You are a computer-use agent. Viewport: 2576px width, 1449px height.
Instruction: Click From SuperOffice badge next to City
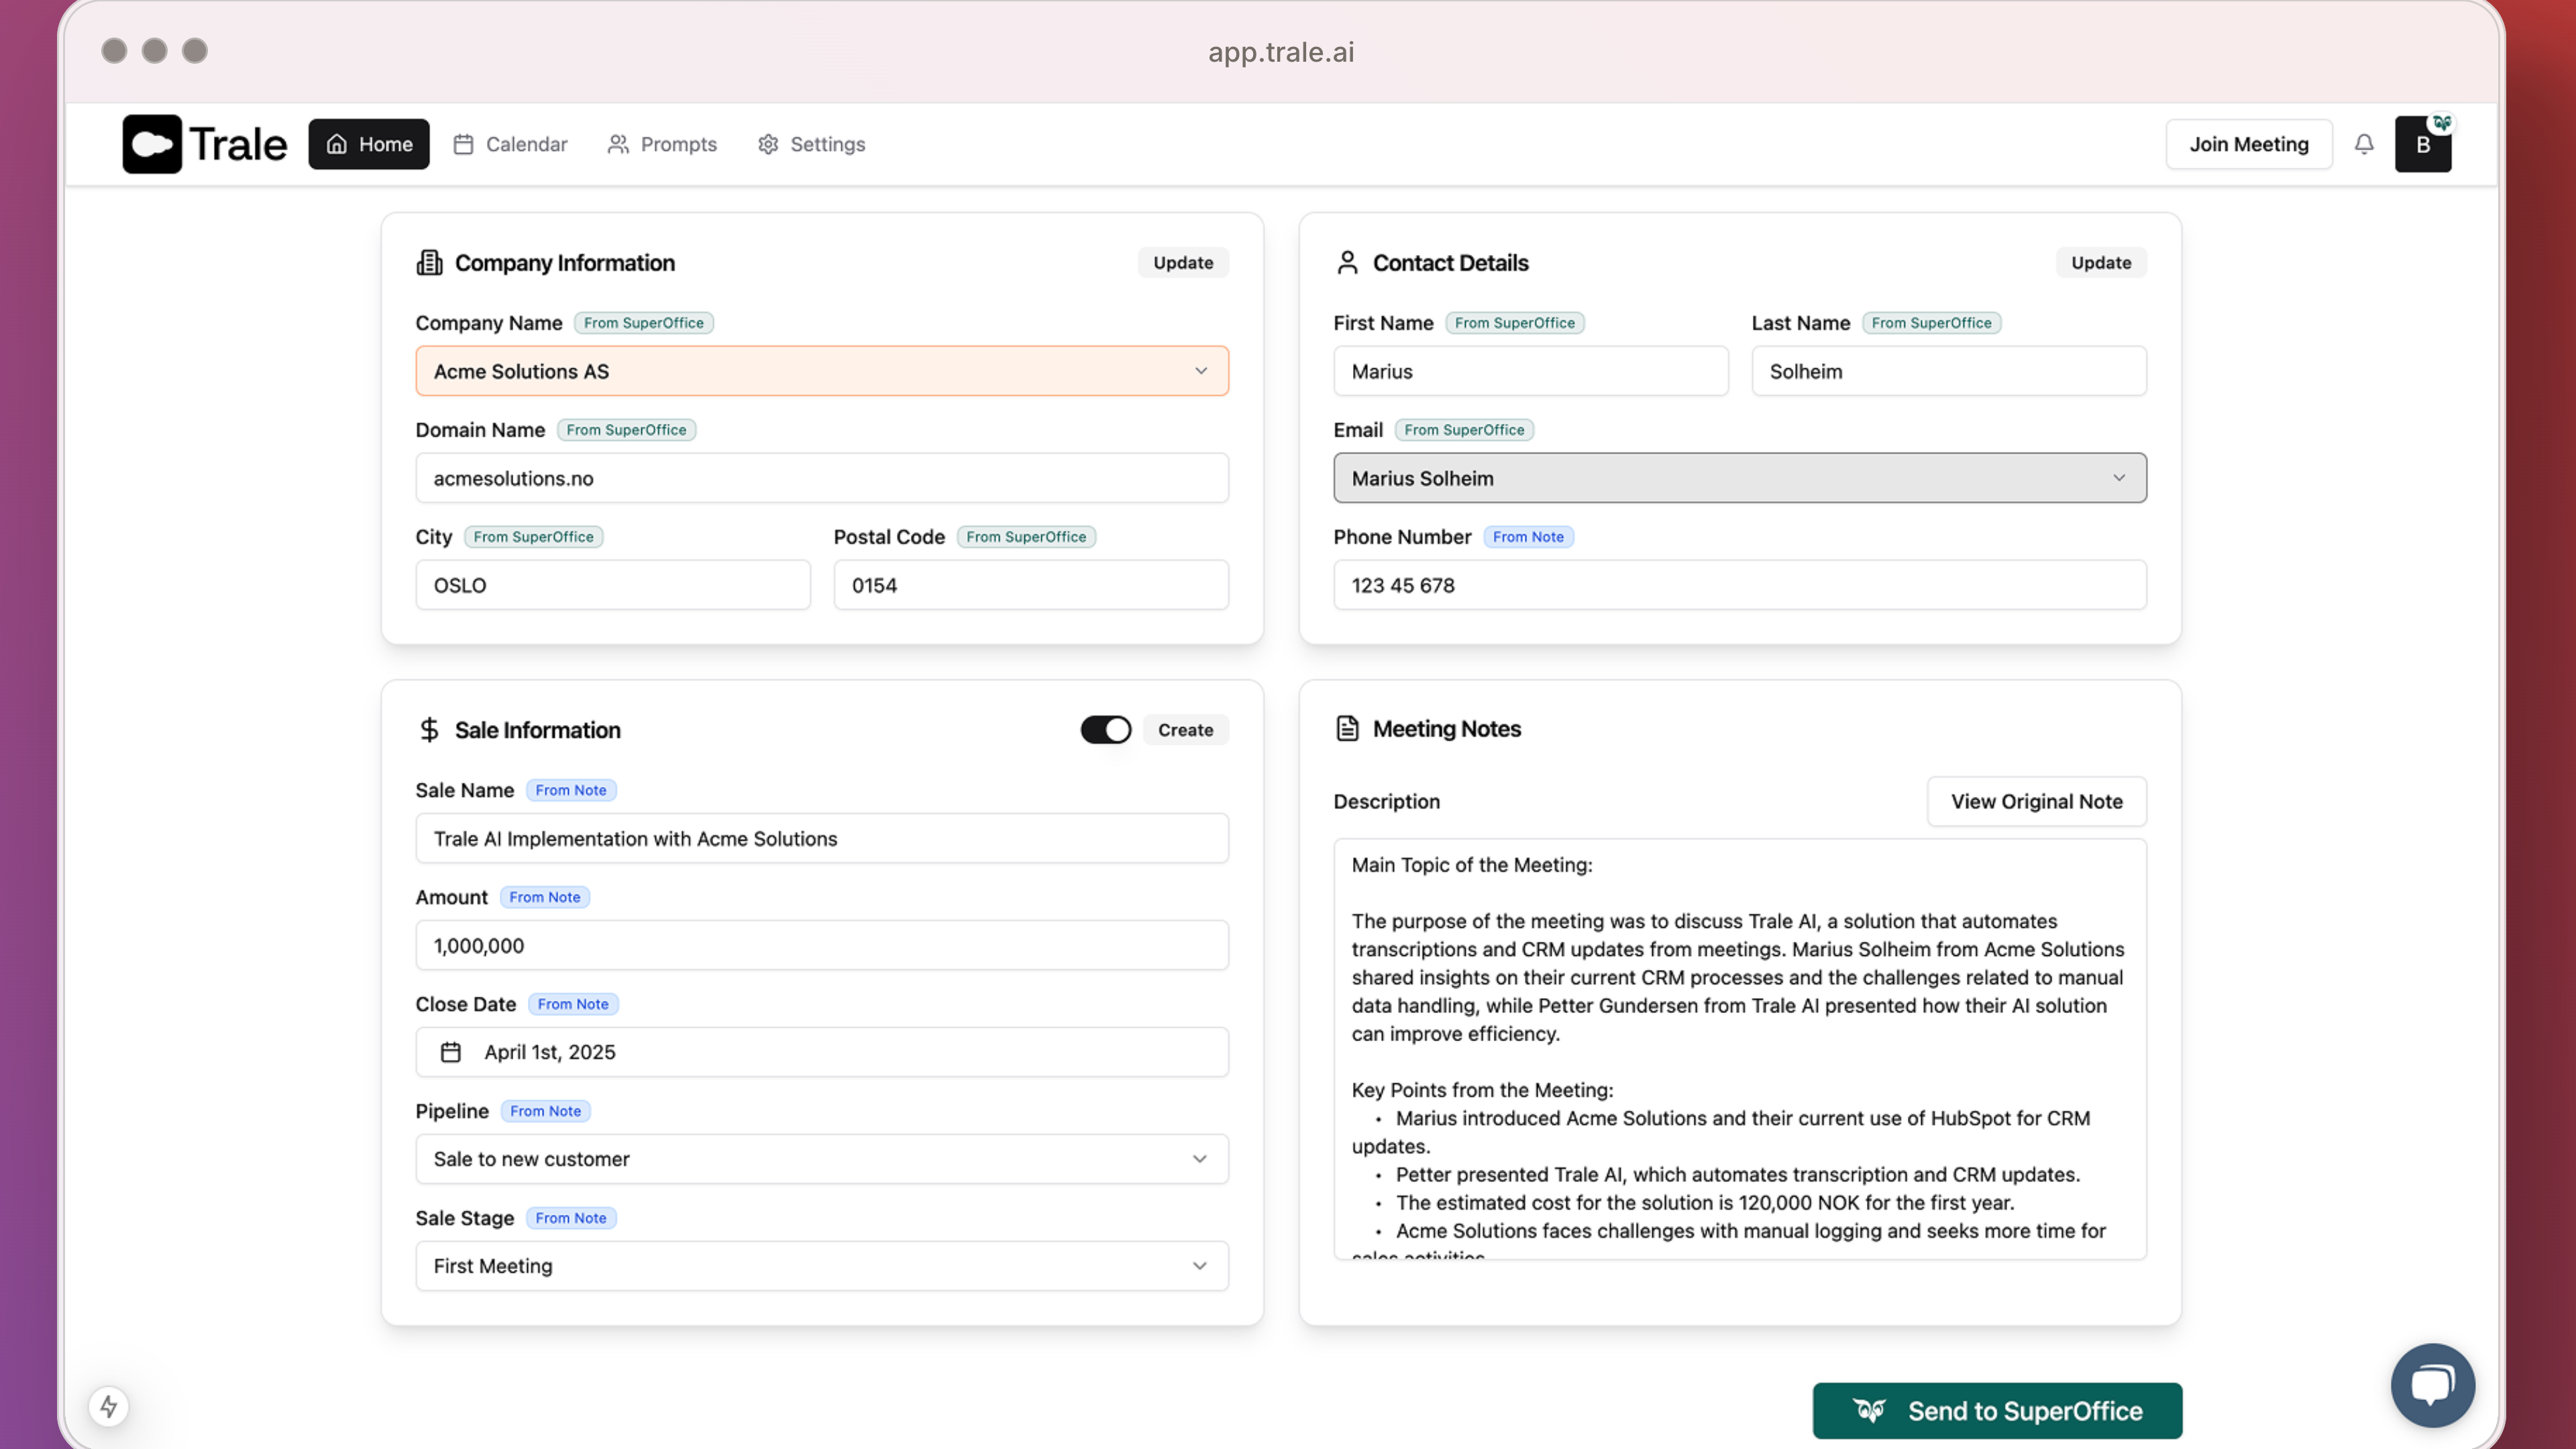533,537
